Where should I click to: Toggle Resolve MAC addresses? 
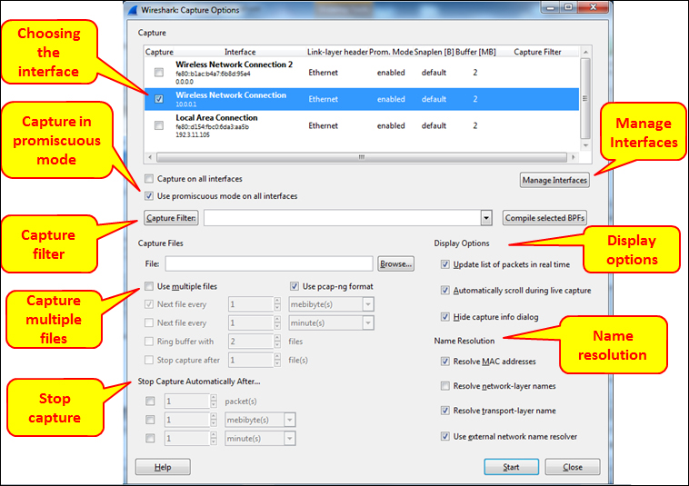445,362
